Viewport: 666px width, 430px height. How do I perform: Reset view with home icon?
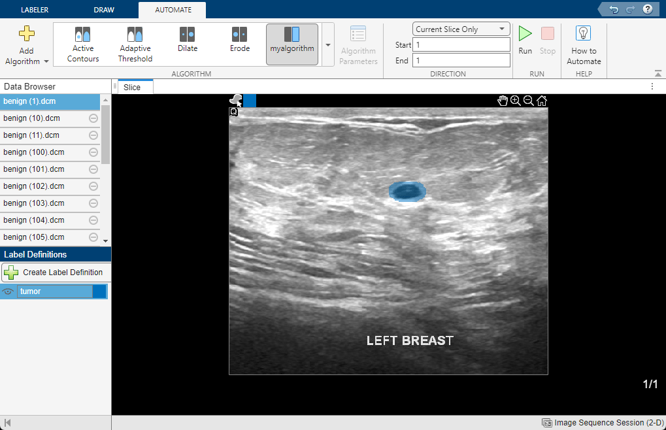tap(542, 101)
